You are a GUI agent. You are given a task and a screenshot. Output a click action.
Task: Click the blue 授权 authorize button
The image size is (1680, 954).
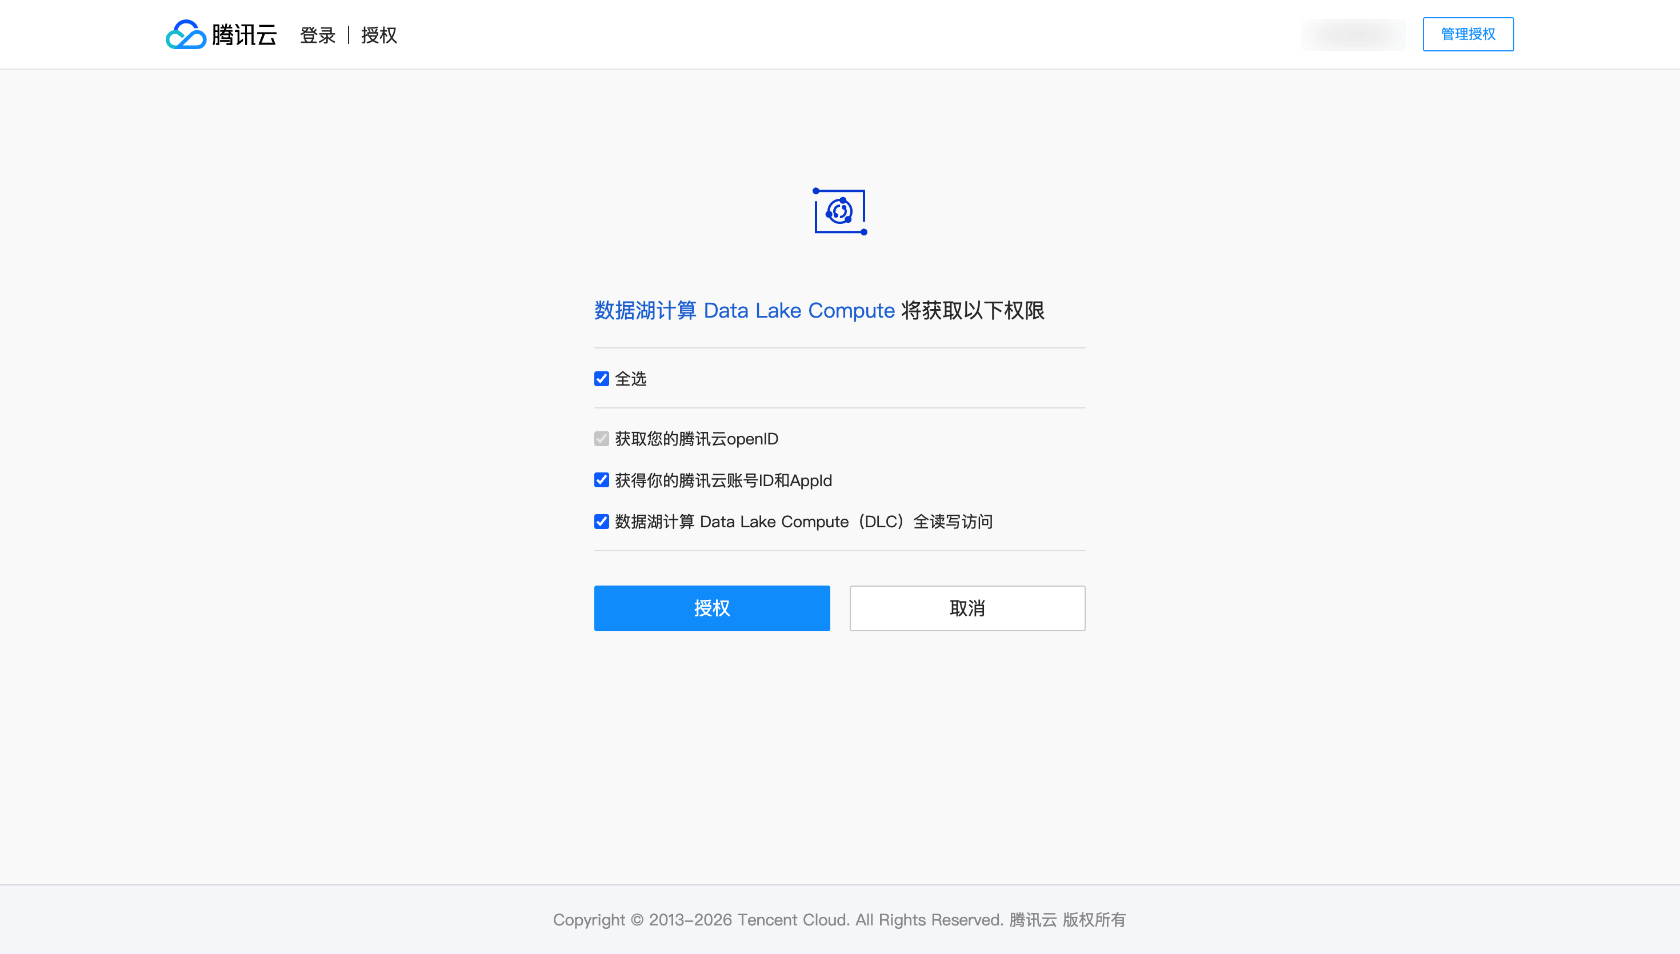(712, 608)
